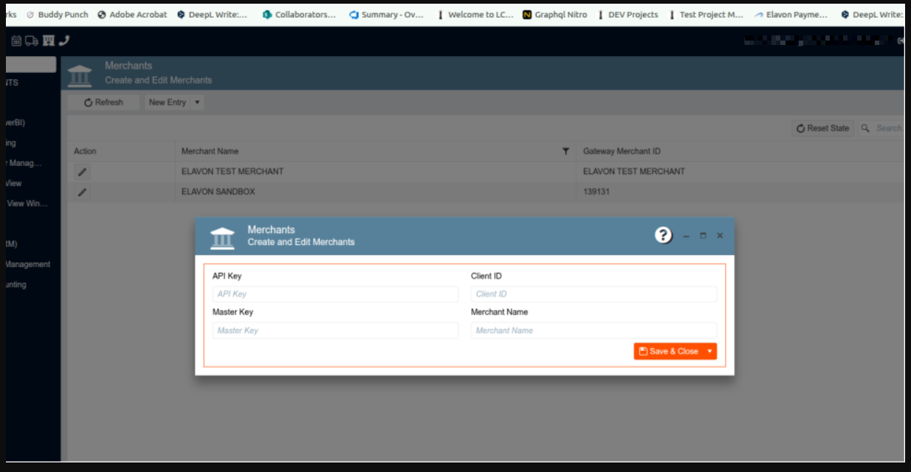
Task: Open help with the question mark icon
Action: tap(664, 235)
